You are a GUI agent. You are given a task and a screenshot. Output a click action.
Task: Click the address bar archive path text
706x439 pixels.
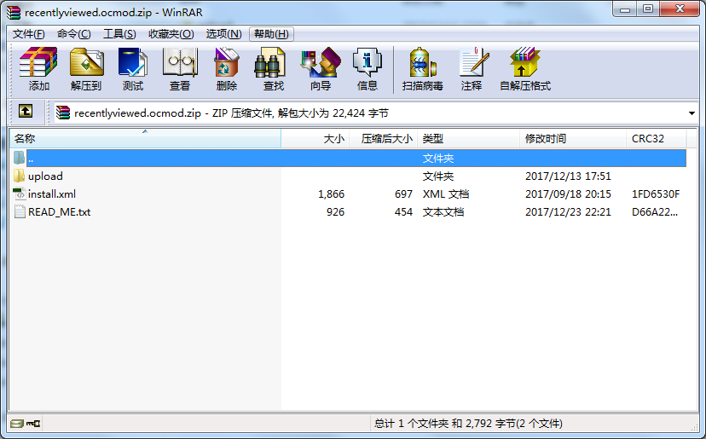point(231,113)
